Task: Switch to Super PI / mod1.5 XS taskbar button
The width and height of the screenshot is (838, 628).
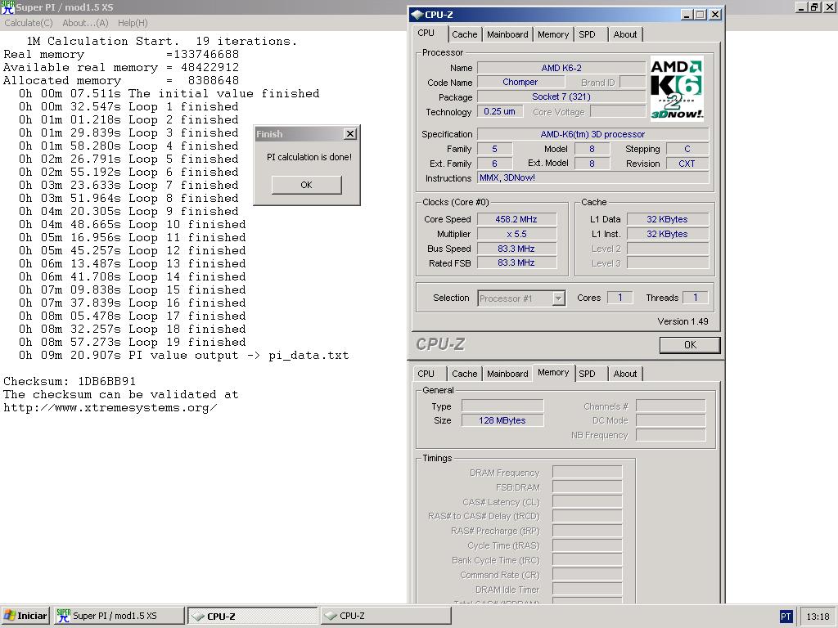Action: (119, 616)
